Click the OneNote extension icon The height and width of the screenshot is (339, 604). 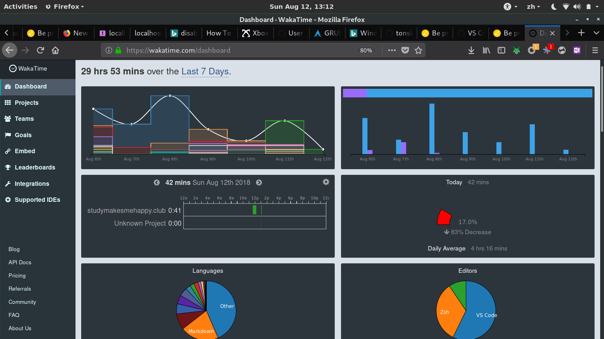click(x=577, y=50)
